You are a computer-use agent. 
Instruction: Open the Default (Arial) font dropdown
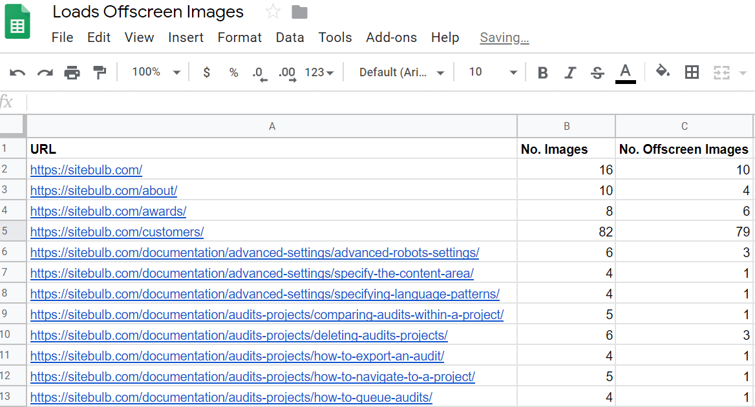[401, 72]
